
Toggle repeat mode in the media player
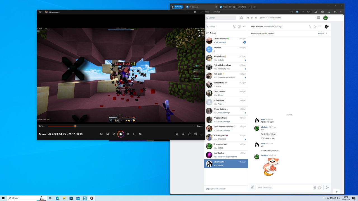(140, 134)
